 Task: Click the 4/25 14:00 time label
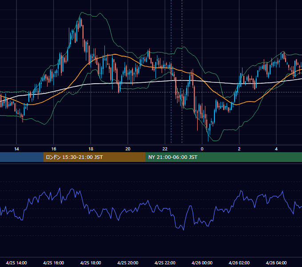[x=16, y=263]
